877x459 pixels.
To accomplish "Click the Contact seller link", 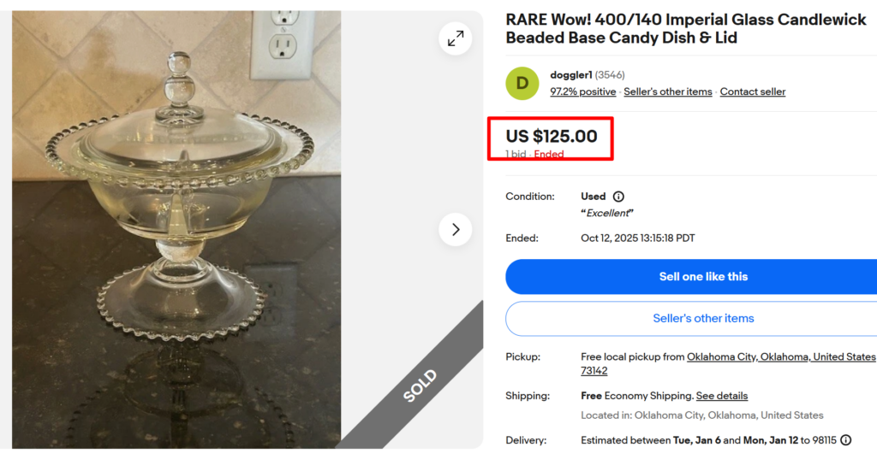I will [x=752, y=91].
